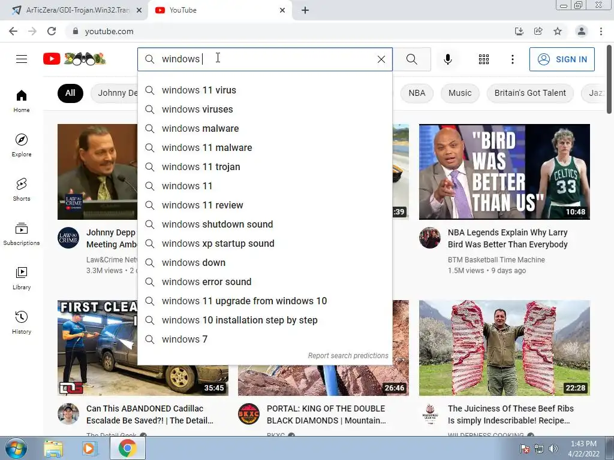Close the ArTicZera/GDI-Trojan tab
This screenshot has width=614, height=460.
pyautogui.click(x=139, y=10)
